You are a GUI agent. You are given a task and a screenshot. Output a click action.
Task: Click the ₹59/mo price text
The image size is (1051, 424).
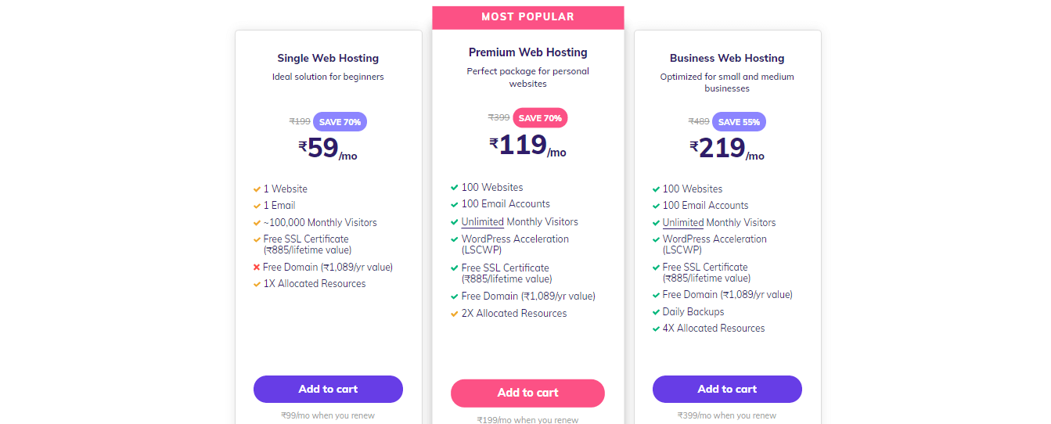(328, 148)
